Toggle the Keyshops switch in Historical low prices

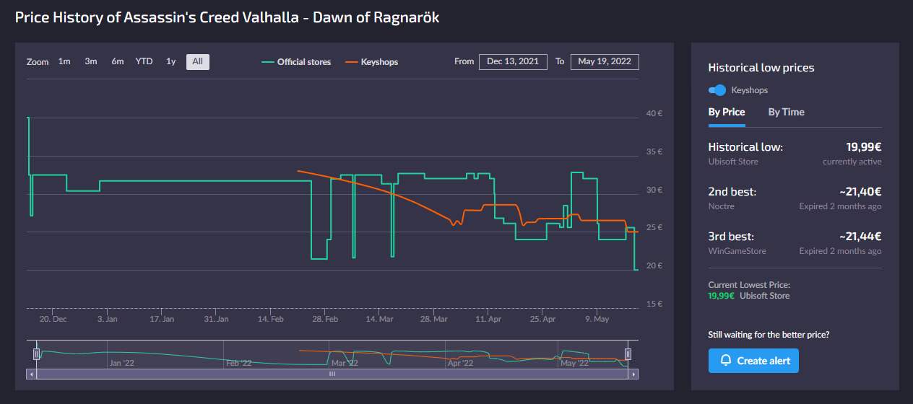tap(717, 90)
